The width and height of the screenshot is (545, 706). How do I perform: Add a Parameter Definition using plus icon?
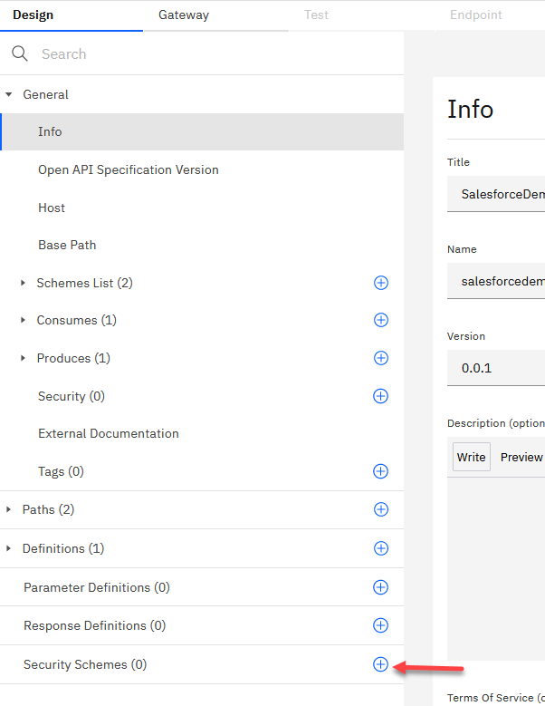(x=381, y=587)
